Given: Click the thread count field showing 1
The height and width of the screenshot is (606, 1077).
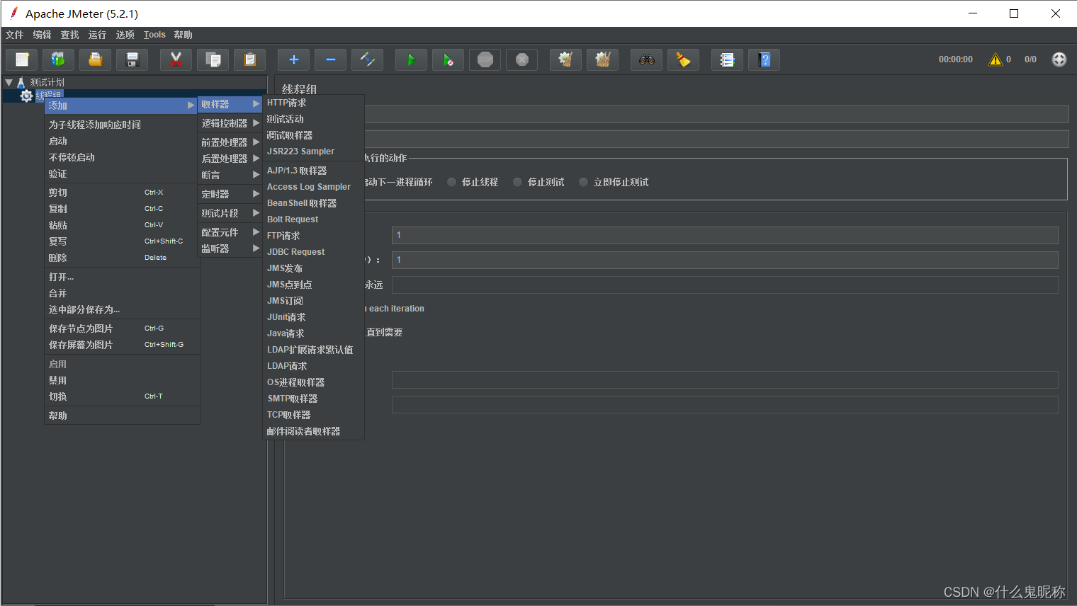Looking at the screenshot, I should (725, 235).
